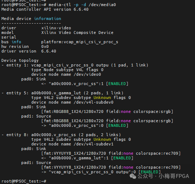This screenshot has height=184, width=195.
Task: Click the 'serial' label line
Action: 9,37
